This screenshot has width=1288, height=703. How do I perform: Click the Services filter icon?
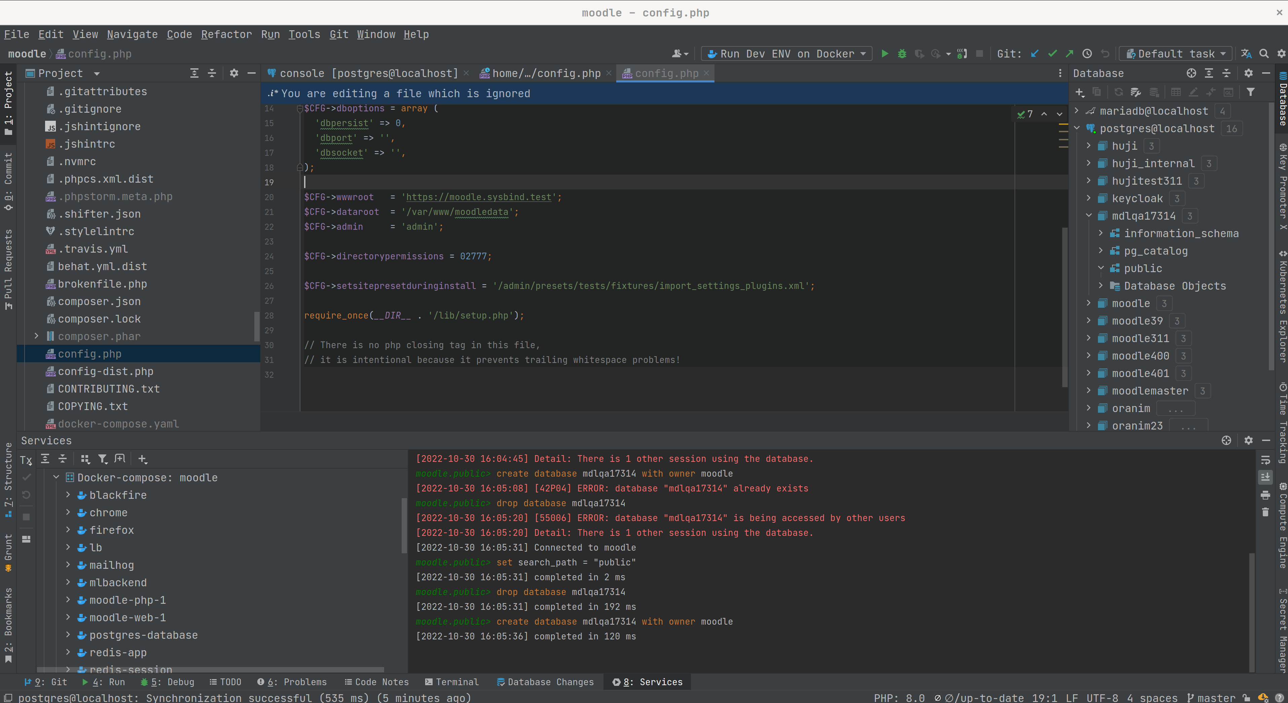[103, 458]
